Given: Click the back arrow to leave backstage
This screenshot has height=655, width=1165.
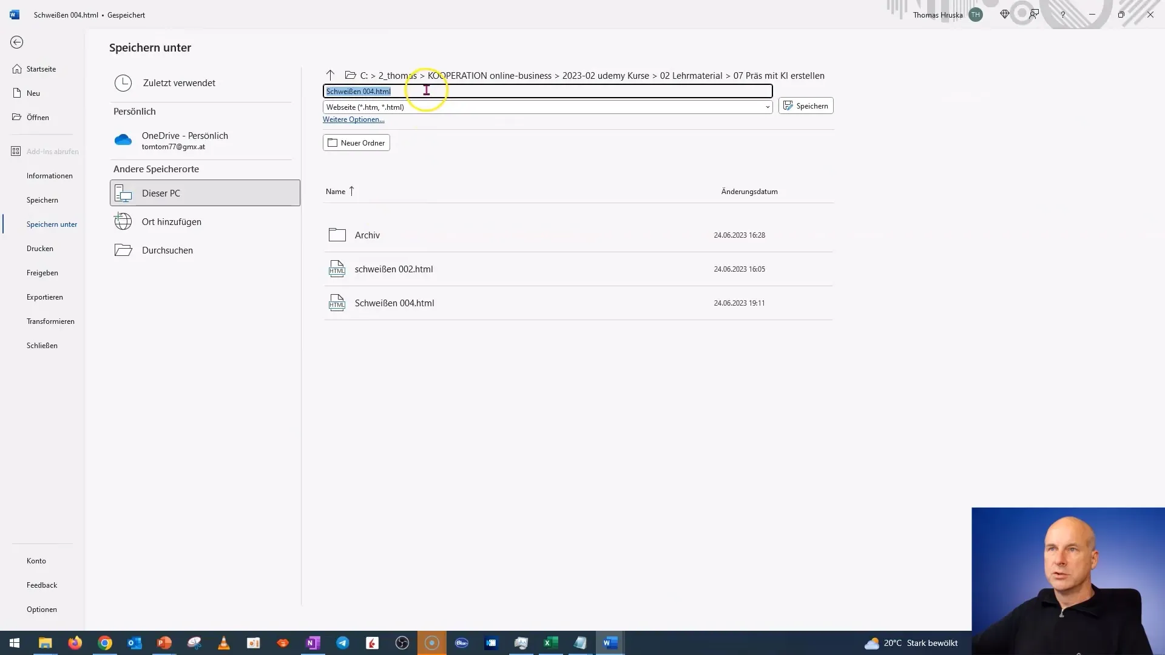Looking at the screenshot, I should pos(17,42).
